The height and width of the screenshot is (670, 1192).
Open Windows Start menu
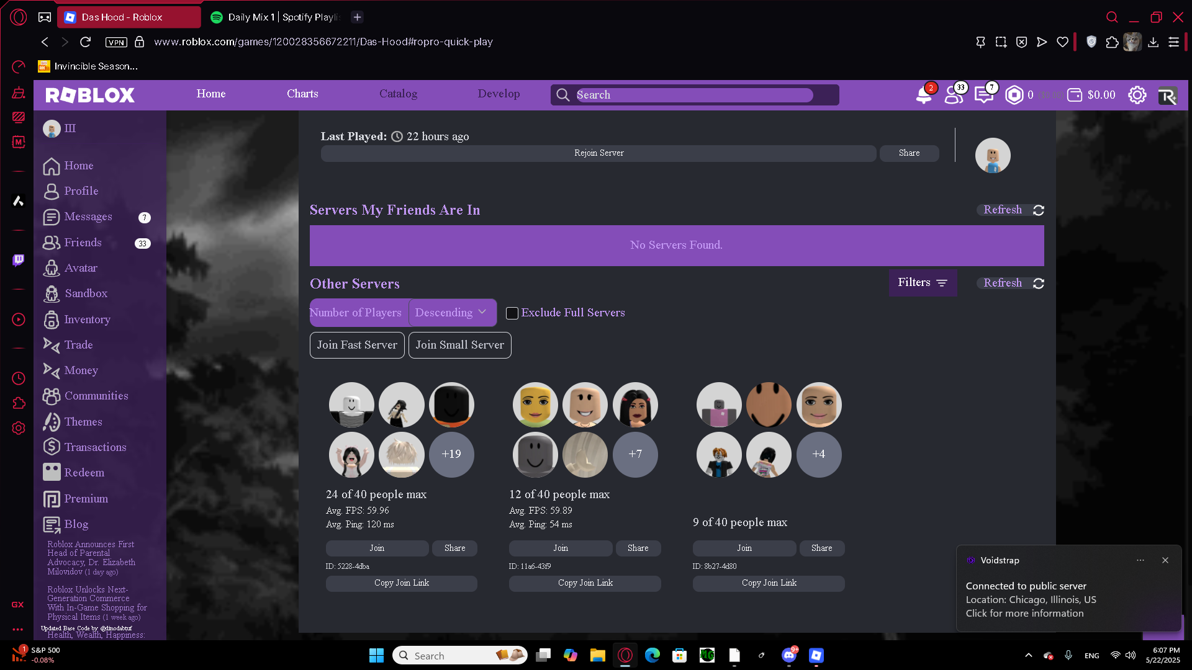coord(376,655)
